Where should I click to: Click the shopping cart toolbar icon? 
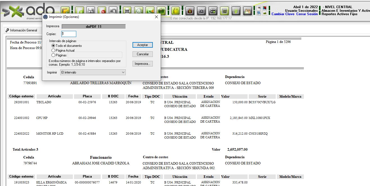pyautogui.click(x=225, y=11)
